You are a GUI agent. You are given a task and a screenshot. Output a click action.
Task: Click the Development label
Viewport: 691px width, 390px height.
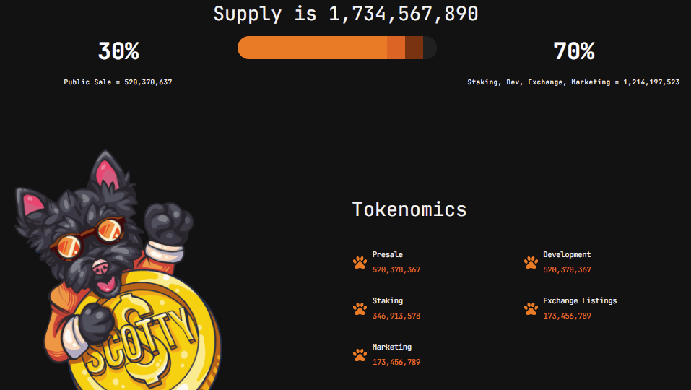[567, 254]
